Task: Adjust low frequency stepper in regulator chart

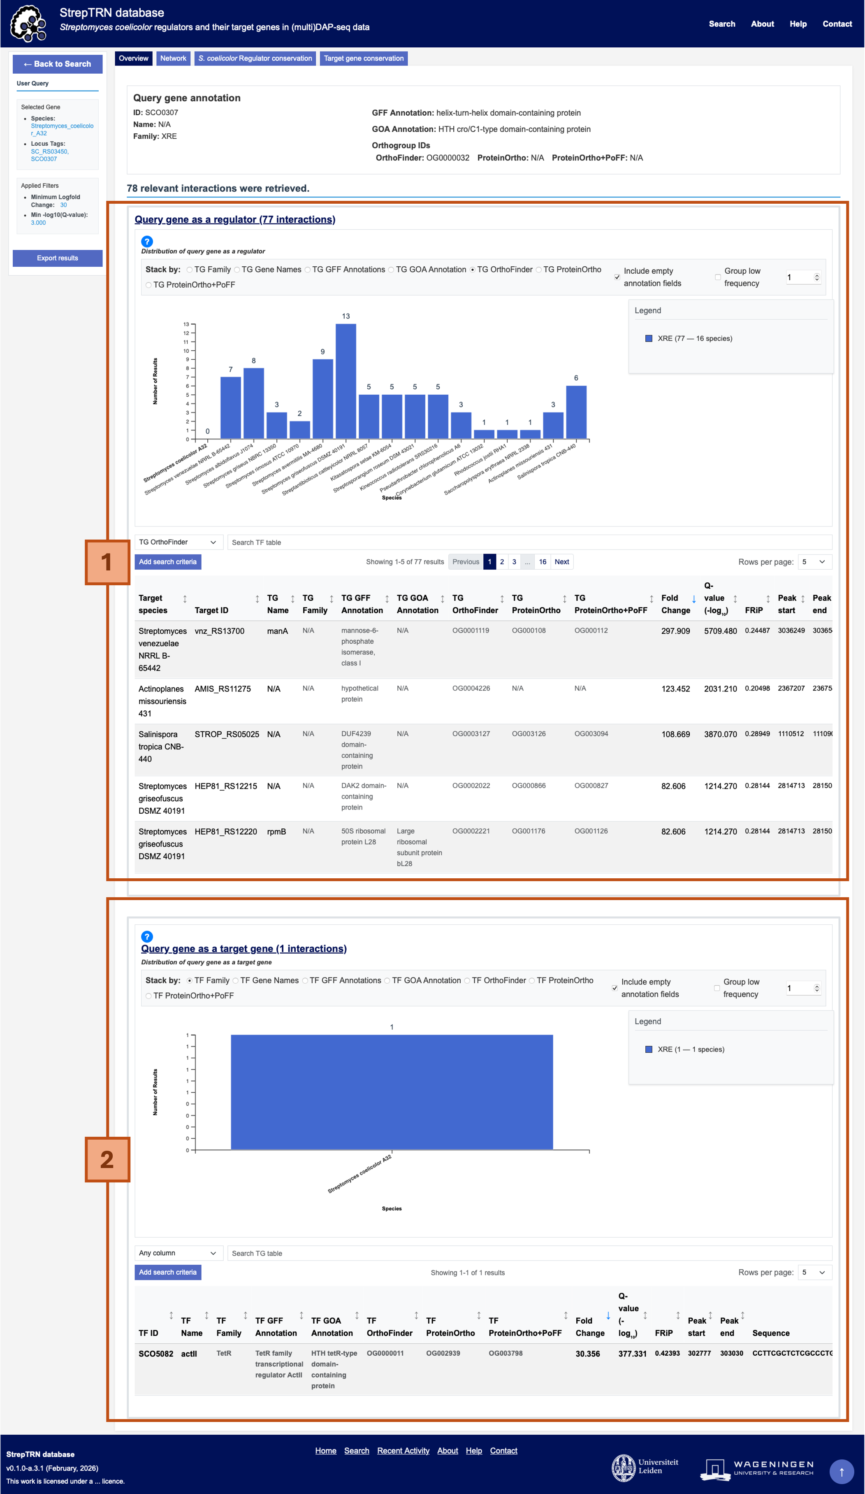Action: pos(817,277)
